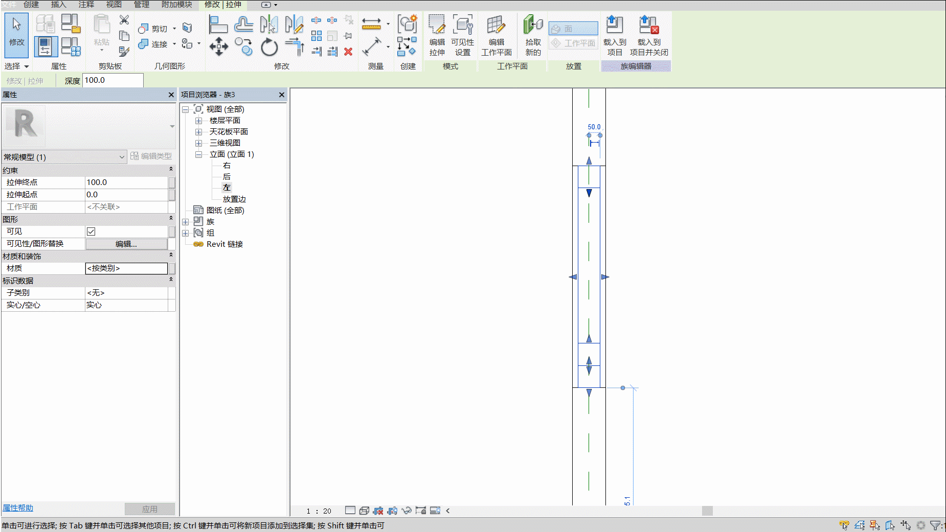The height and width of the screenshot is (532, 946).
Task: Open Edit Extrusion (编辑拉伸) tool
Action: pos(437,35)
